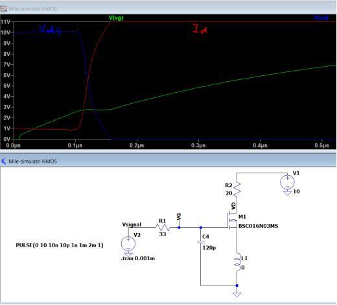This screenshot has height=305, width=337.
Task: Click the R2 value 20
Action: tap(229, 193)
